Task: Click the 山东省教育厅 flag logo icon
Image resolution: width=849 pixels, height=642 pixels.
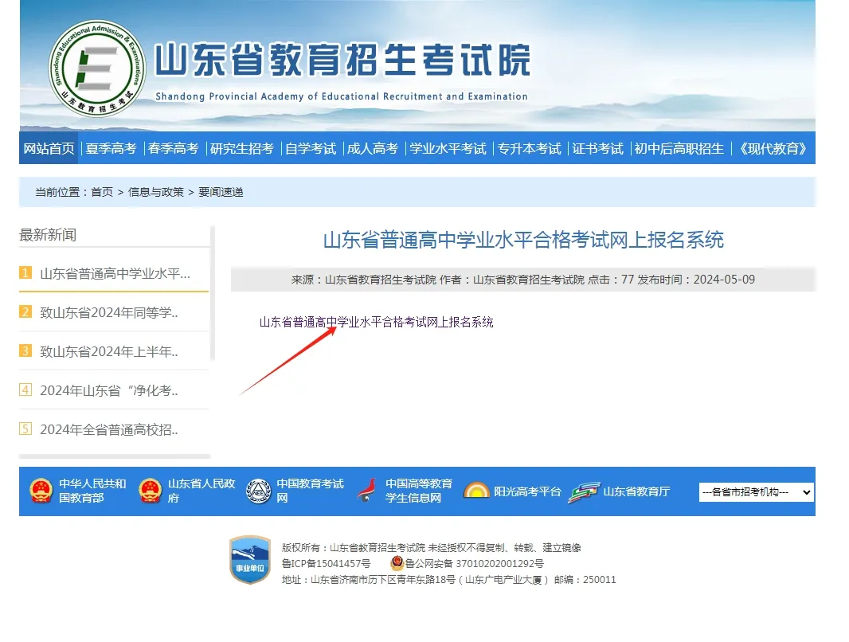Action: pos(585,491)
